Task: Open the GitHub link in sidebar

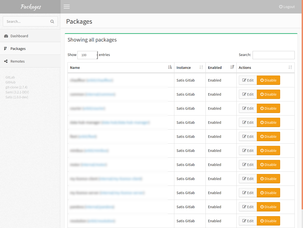Action: pyautogui.click(x=10, y=82)
